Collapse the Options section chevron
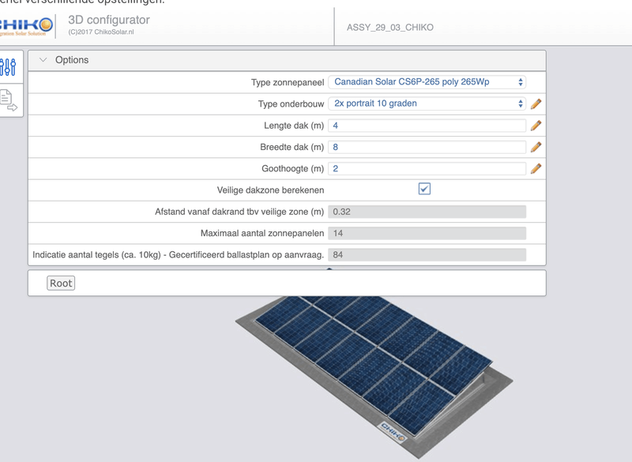Image resolution: width=632 pixels, height=462 pixels. 43,60
